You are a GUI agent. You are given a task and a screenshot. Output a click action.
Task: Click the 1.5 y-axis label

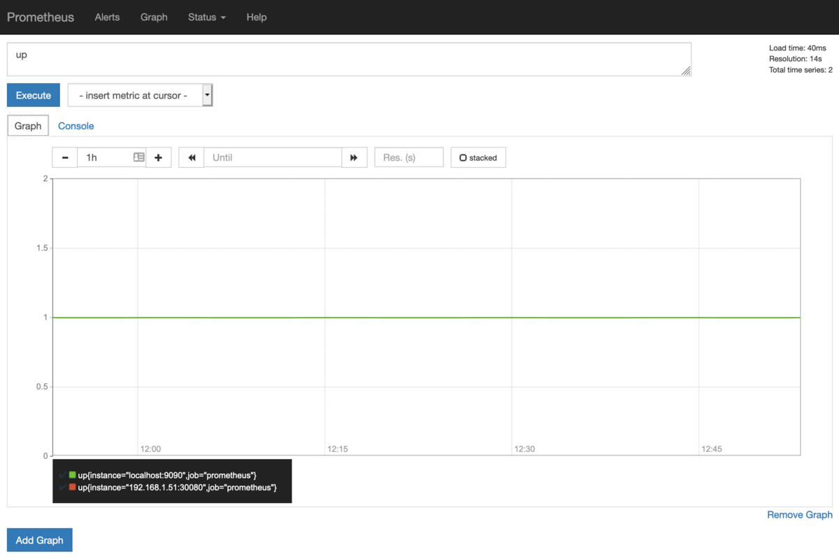[42, 248]
